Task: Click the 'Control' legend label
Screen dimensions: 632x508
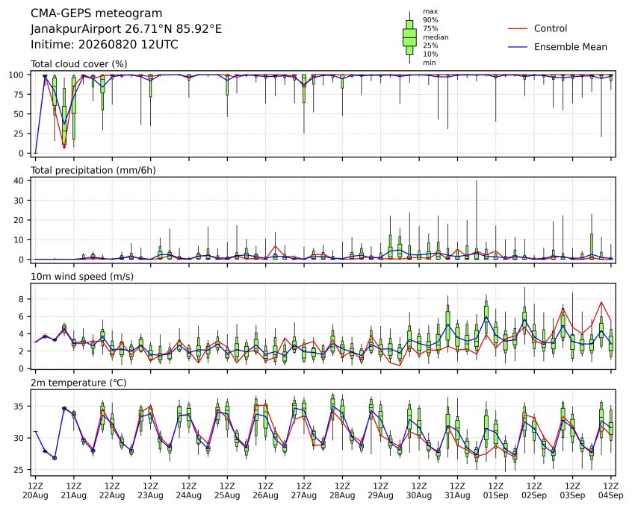Action: [x=550, y=28]
